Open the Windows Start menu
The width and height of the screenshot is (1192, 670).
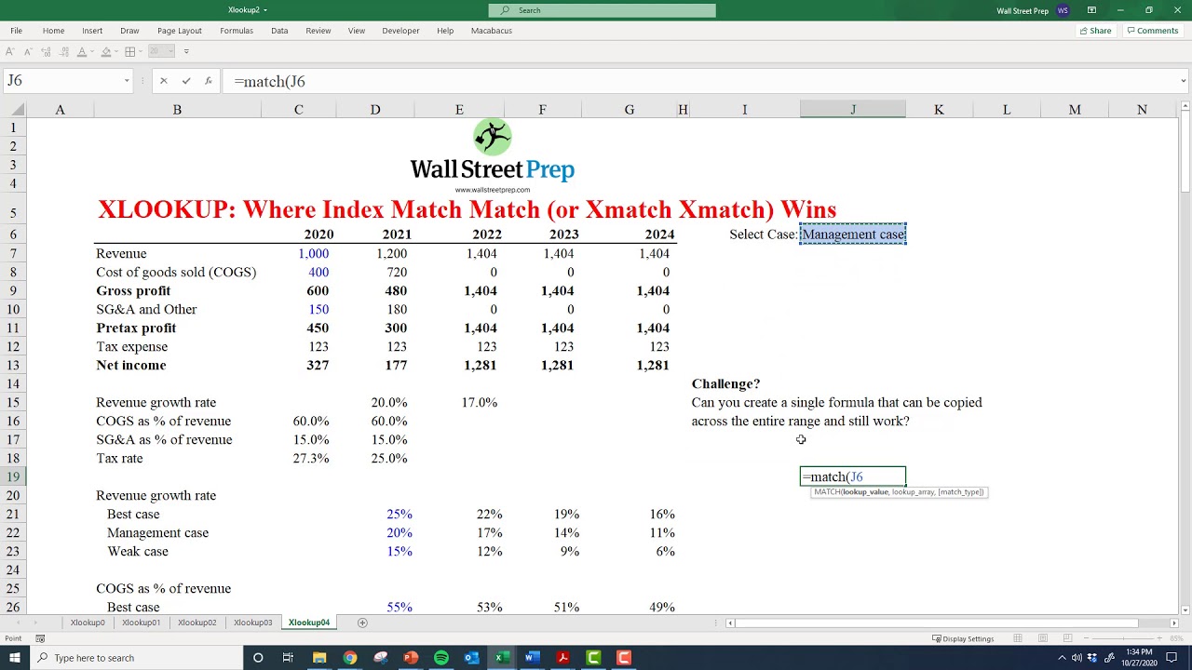pos(16,658)
